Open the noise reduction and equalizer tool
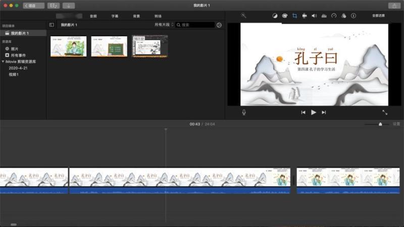The image size is (404, 227). click(324, 16)
